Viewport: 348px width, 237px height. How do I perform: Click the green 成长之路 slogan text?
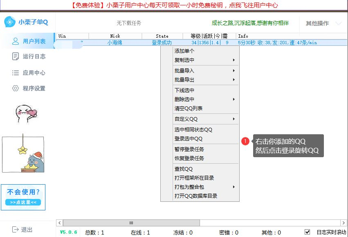click(x=250, y=23)
